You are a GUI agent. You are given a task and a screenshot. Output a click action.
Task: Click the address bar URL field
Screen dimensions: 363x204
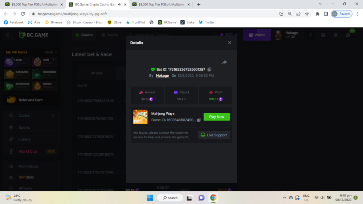(x=145, y=14)
